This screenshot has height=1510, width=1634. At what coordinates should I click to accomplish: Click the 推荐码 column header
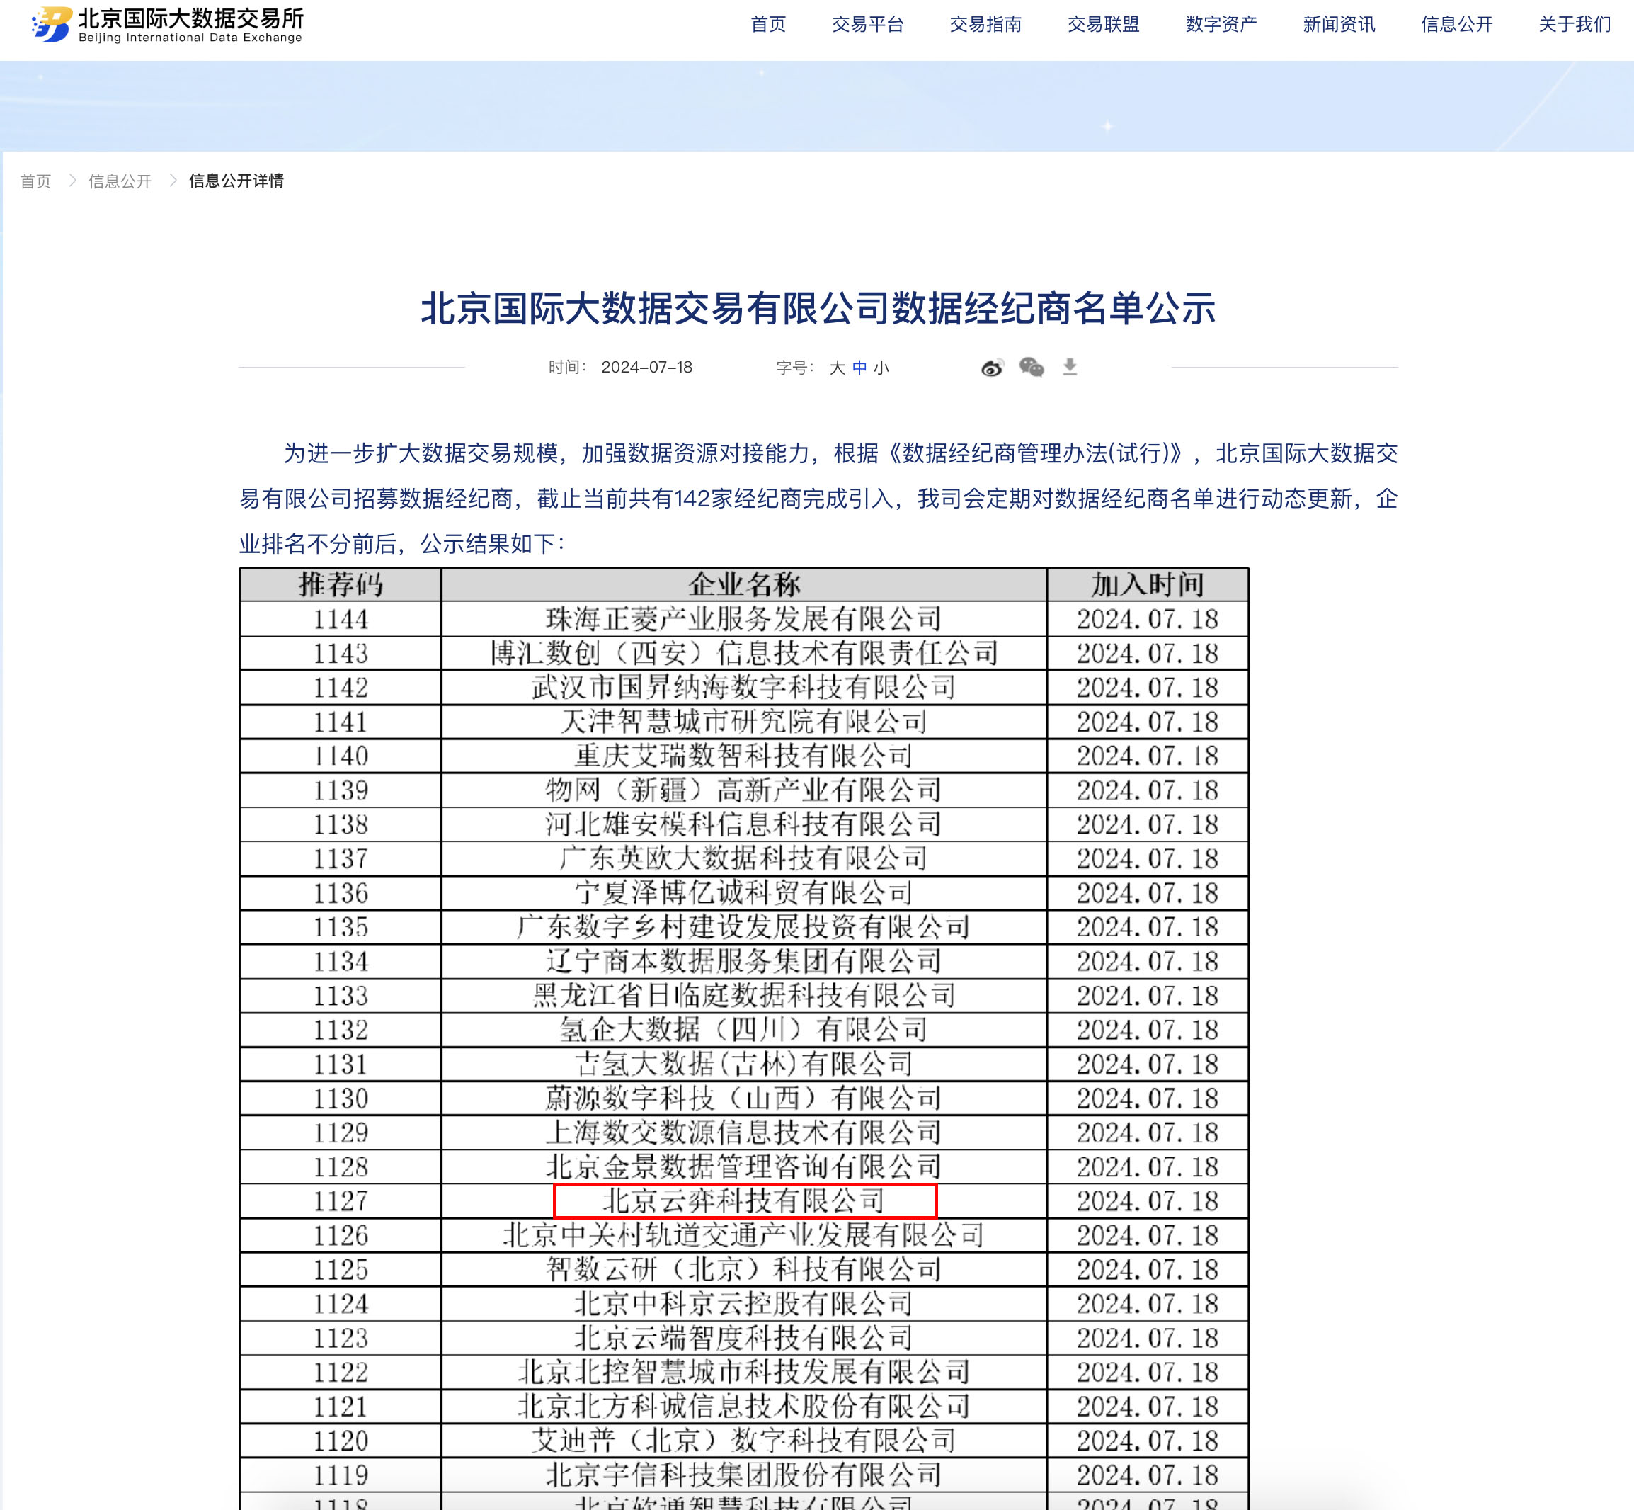341,585
